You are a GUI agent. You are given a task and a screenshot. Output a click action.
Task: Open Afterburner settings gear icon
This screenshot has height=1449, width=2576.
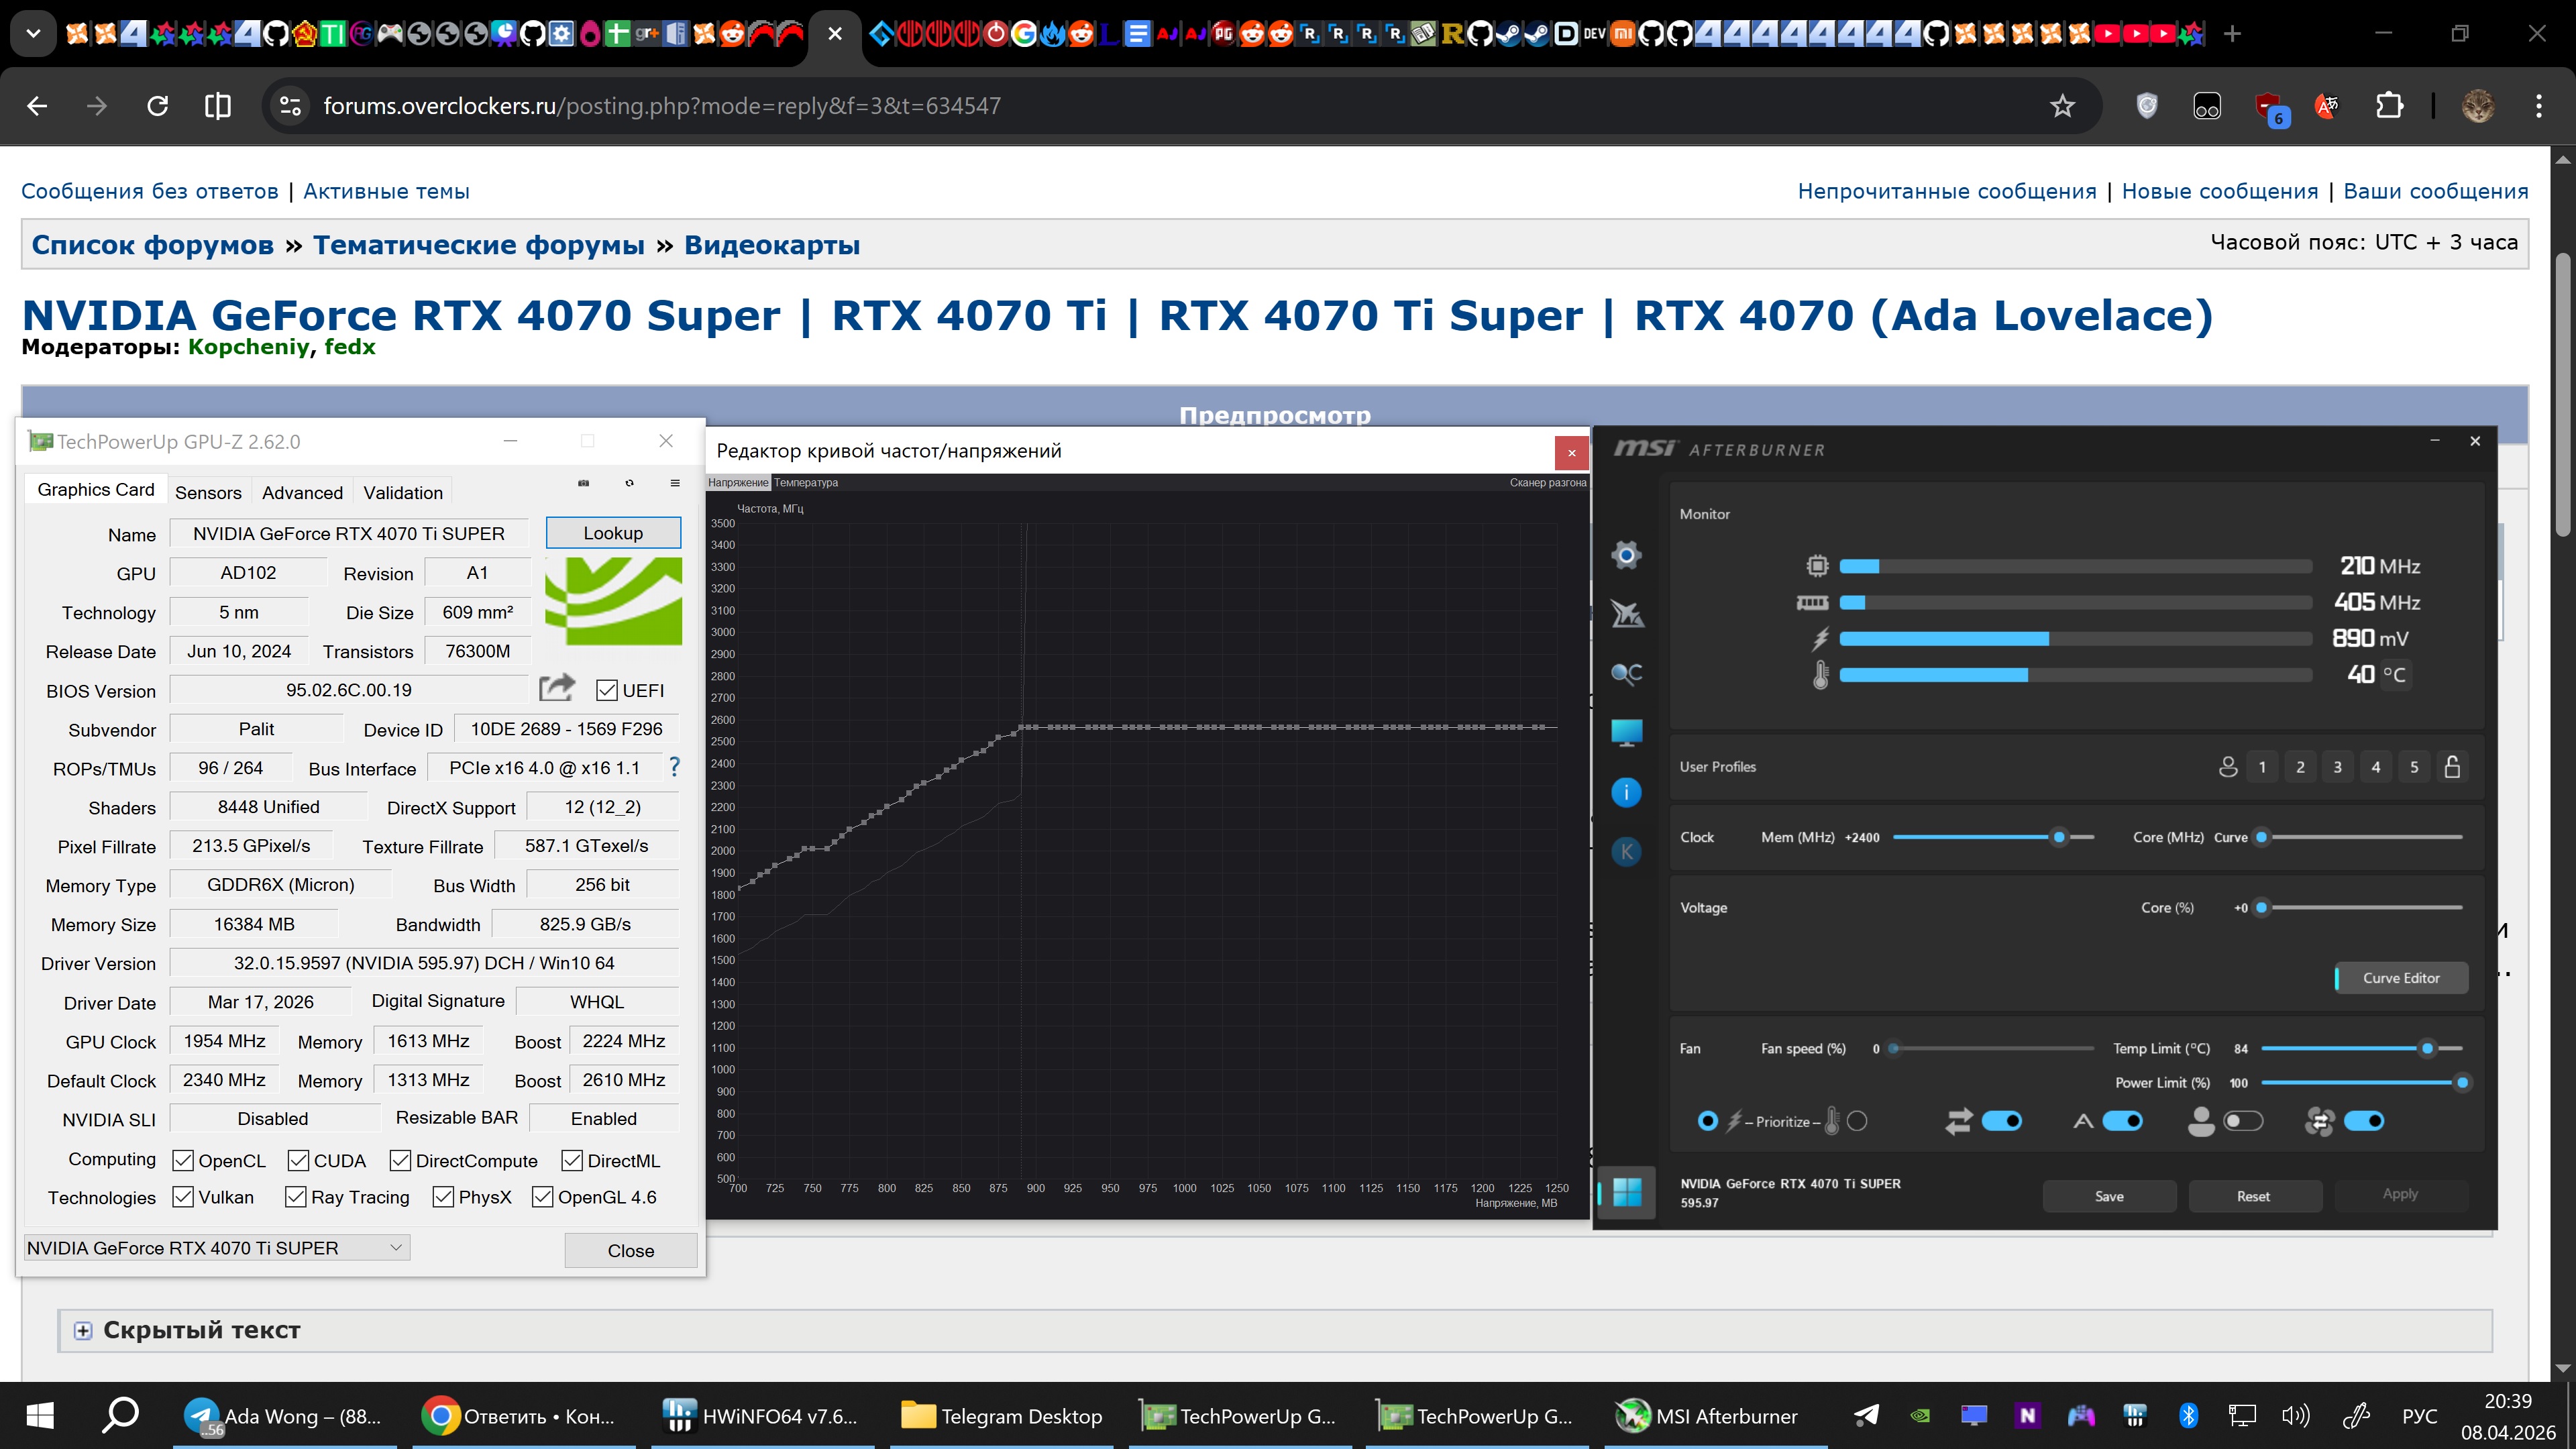click(x=1626, y=555)
